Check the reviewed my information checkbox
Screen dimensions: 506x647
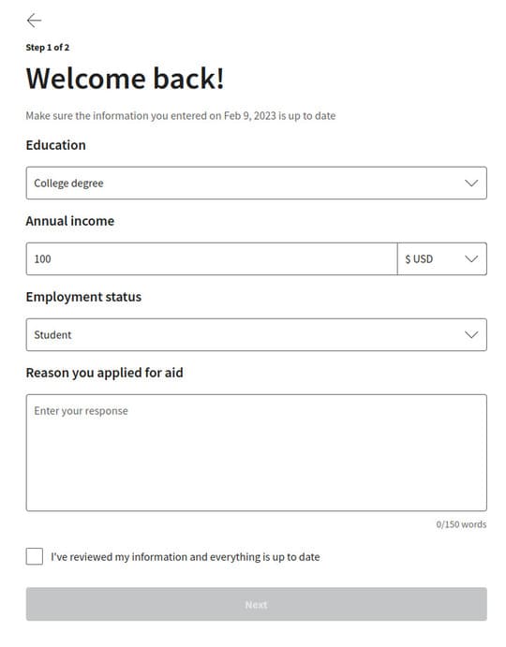[35, 556]
